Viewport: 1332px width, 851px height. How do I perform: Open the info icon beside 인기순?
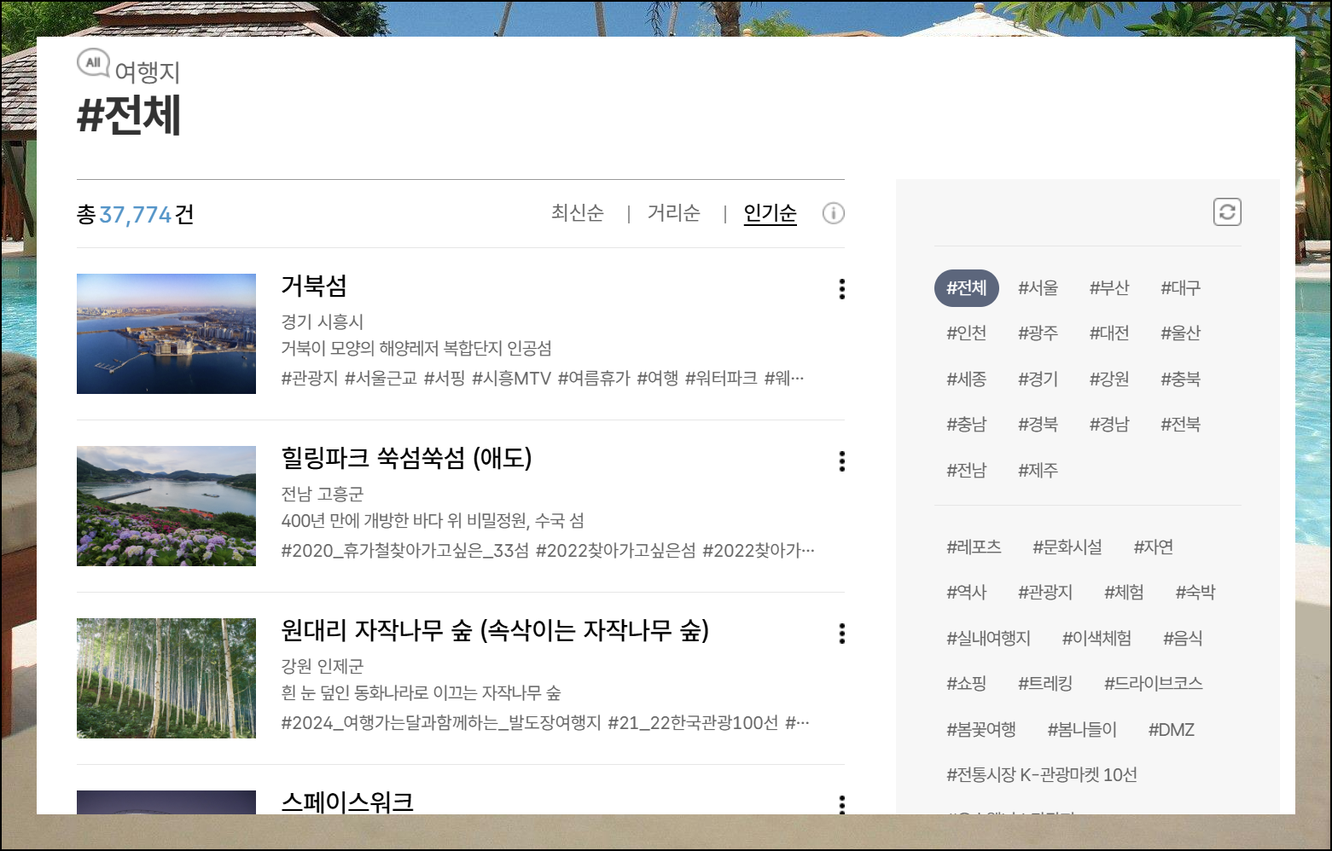[833, 213]
